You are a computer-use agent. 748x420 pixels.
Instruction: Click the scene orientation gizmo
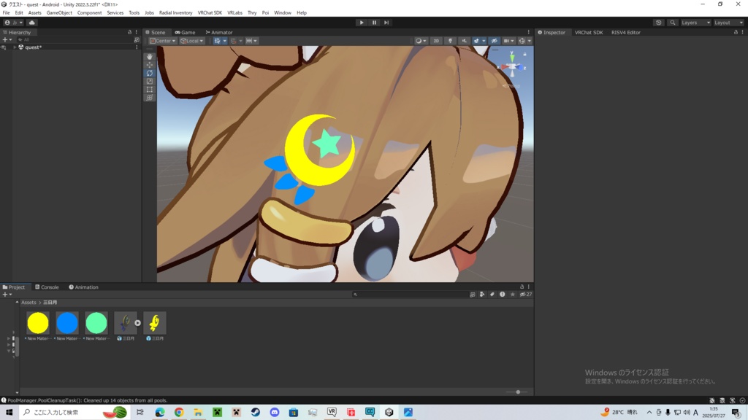[x=512, y=67]
